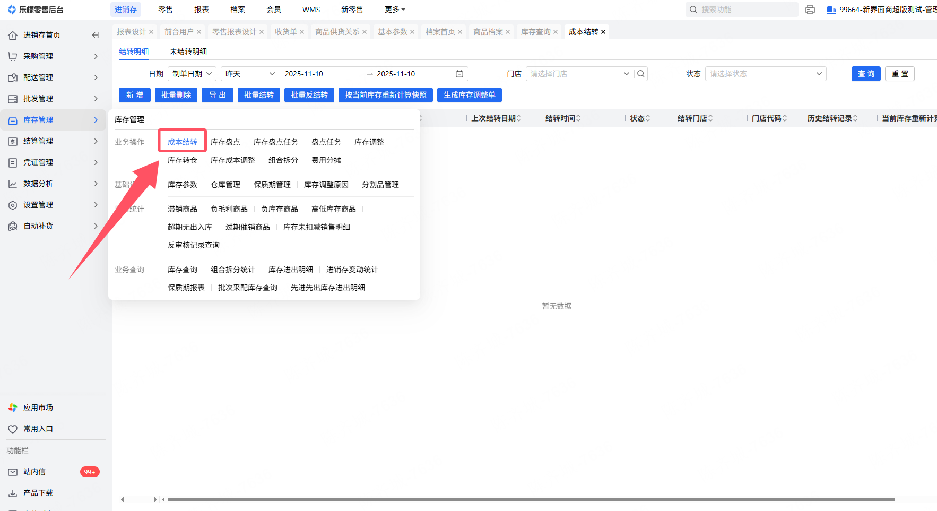Screen dimensions: 937x511
Task: Expand the 采购管理 submenu chevron
Action: (96, 56)
